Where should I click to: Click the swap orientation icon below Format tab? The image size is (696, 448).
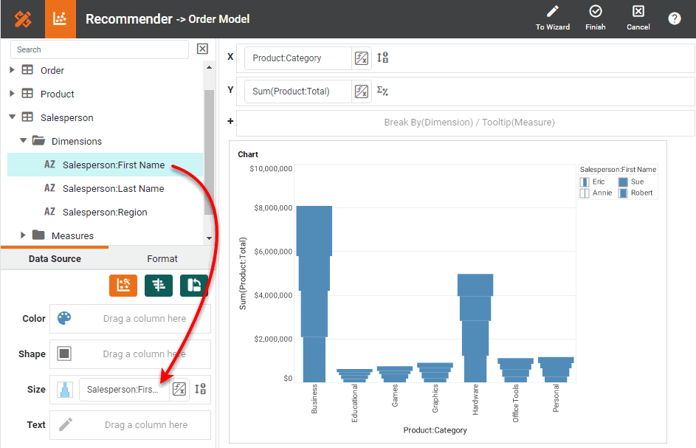click(x=193, y=285)
